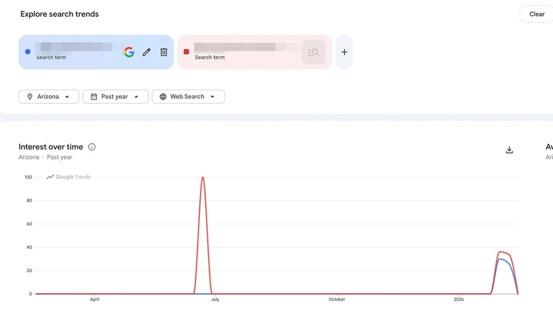Screen dimensions: 553x311
Task: Click the 'Interest over time' heading
Action: (51, 147)
